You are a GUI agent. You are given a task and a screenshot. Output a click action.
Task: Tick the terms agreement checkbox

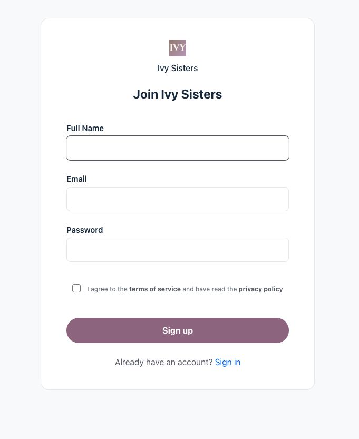pos(76,288)
